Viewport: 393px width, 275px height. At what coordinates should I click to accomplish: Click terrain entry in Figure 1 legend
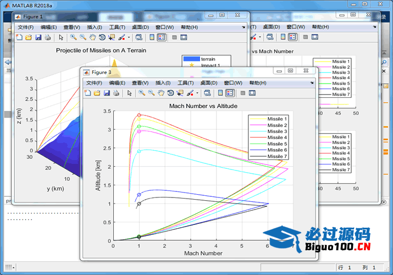click(200, 59)
